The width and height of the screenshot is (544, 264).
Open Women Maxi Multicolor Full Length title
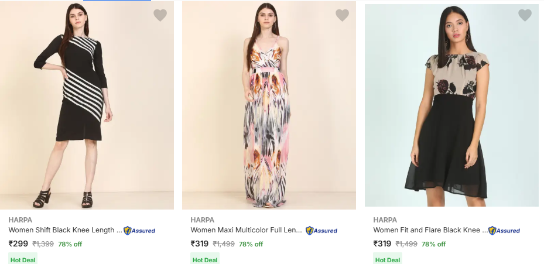pos(247,230)
